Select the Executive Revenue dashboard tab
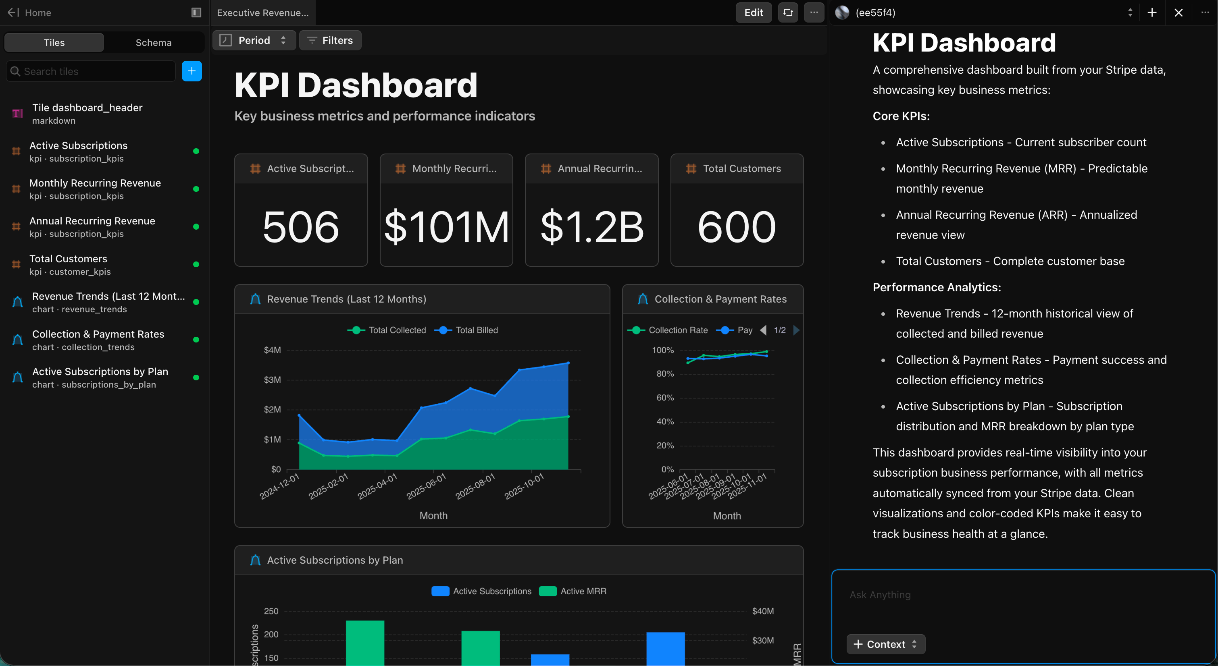The image size is (1218, 666). click(262, 12)
